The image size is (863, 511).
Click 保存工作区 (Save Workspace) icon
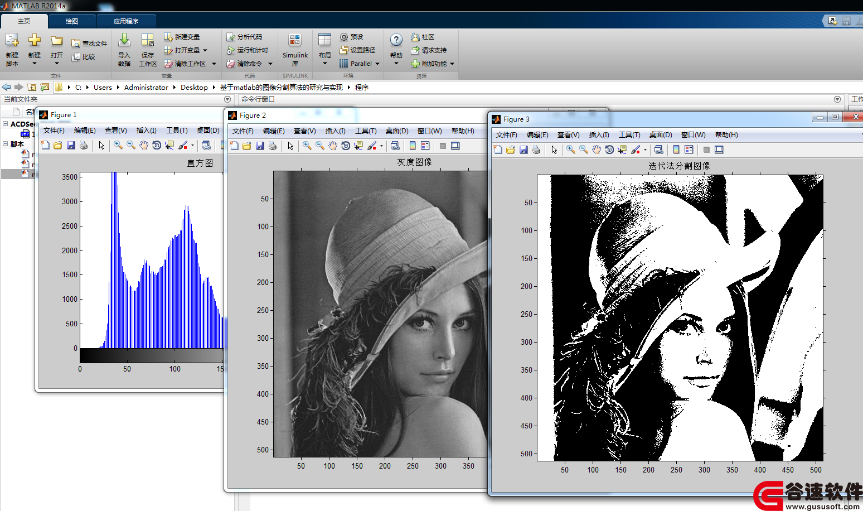[x=148, y=40]
